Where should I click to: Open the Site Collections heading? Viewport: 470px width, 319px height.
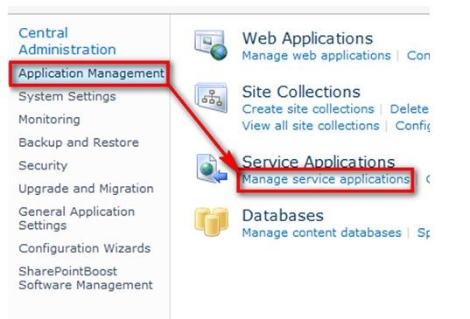[x=301, y=92]
